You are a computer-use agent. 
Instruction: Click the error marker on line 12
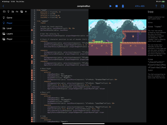click(x=32, y=30)
